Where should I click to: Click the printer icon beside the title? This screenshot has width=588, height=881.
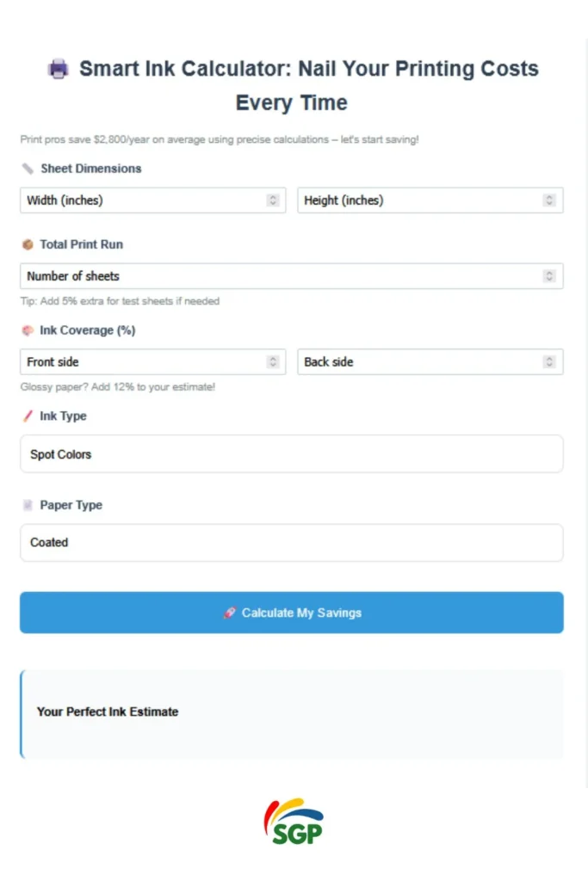(58, 70)
